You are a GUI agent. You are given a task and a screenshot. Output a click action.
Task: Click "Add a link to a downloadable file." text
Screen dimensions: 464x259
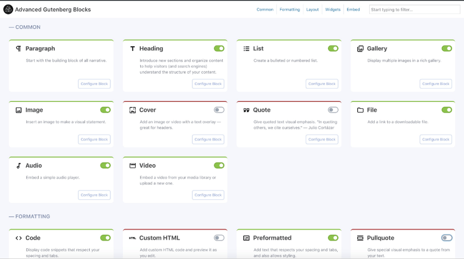[397, 122]
